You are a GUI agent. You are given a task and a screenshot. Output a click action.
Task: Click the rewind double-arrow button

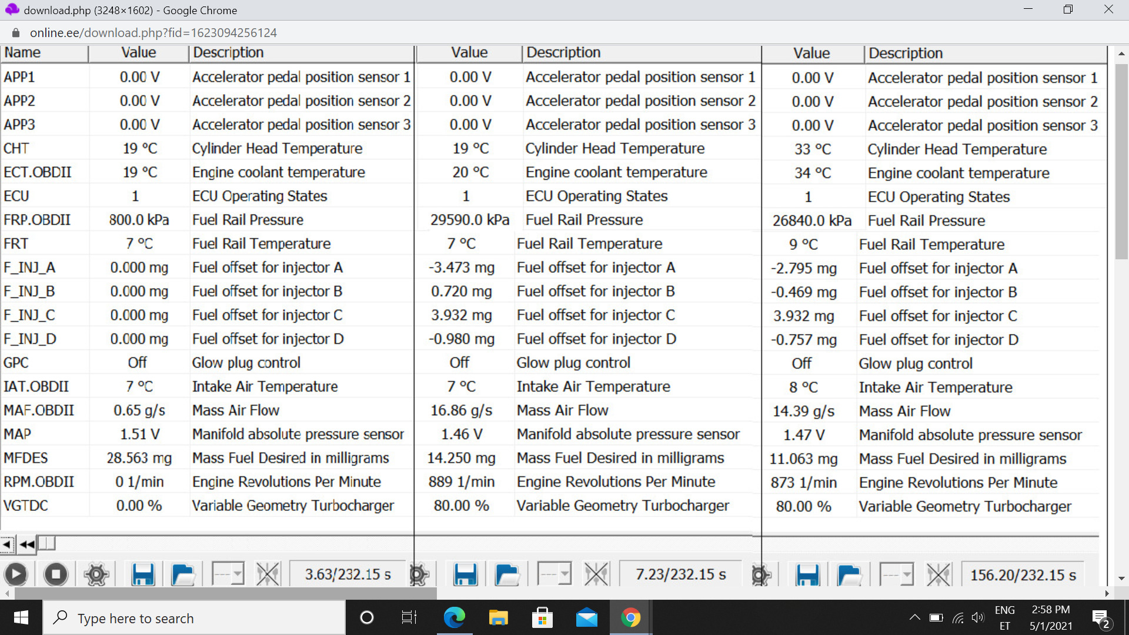click(27, 544)
